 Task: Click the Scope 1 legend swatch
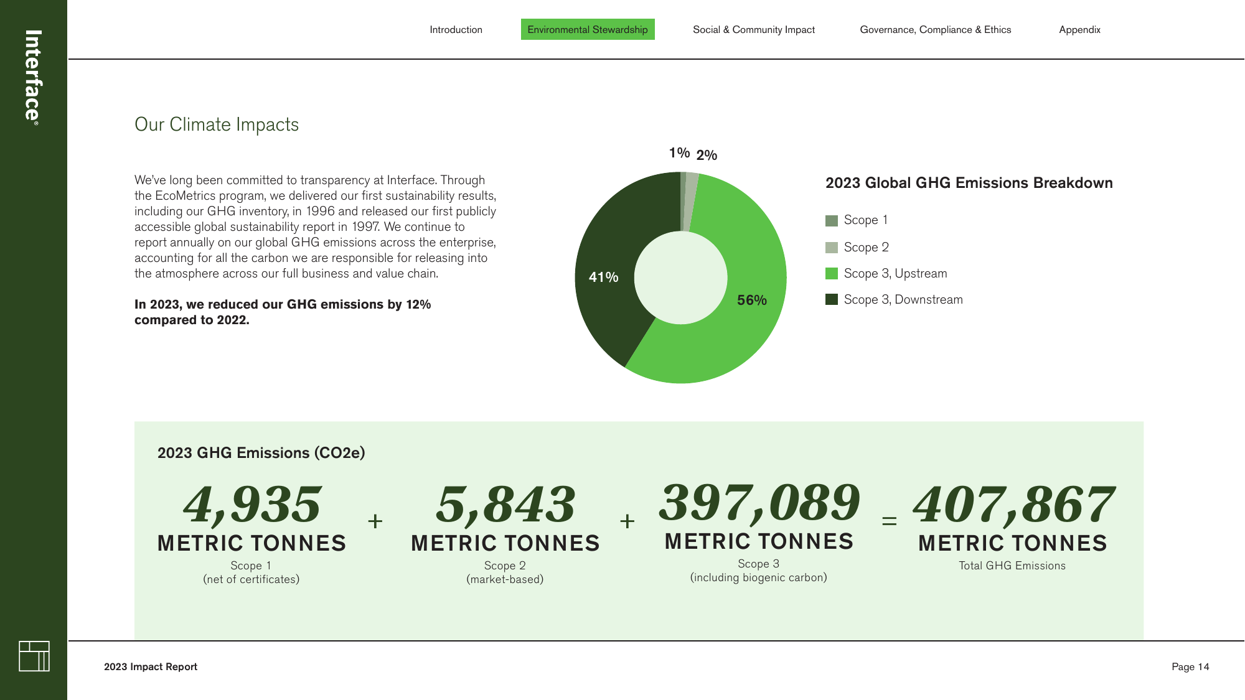point(832,221)
